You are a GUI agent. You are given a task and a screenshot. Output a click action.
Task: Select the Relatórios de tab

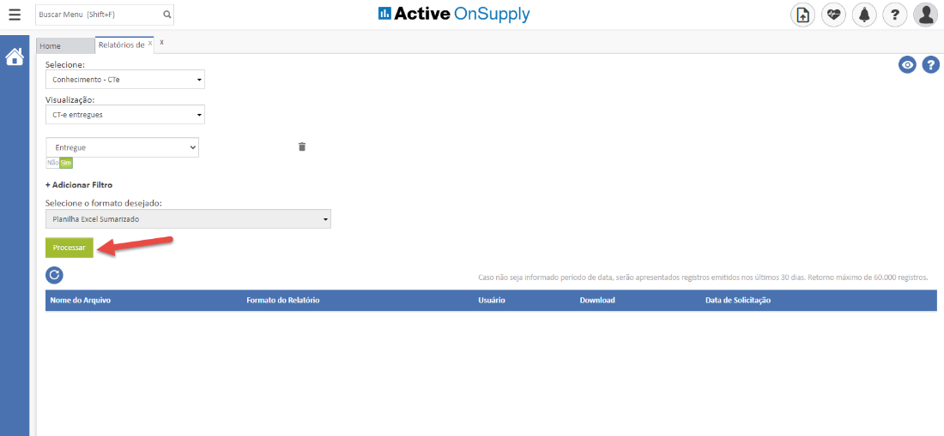[121, 45]
